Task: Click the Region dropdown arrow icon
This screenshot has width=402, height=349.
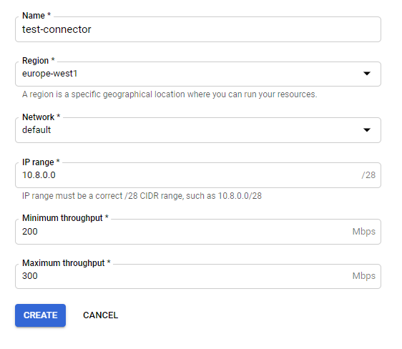Action: [x=367, y=74]
